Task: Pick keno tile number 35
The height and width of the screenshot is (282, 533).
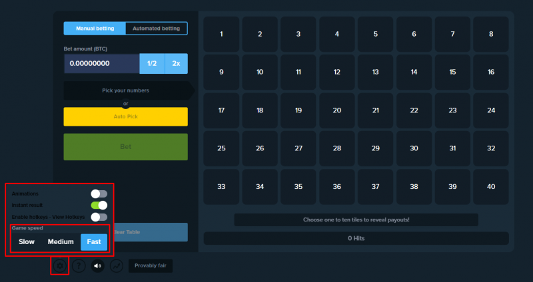Action: [298, 187]
